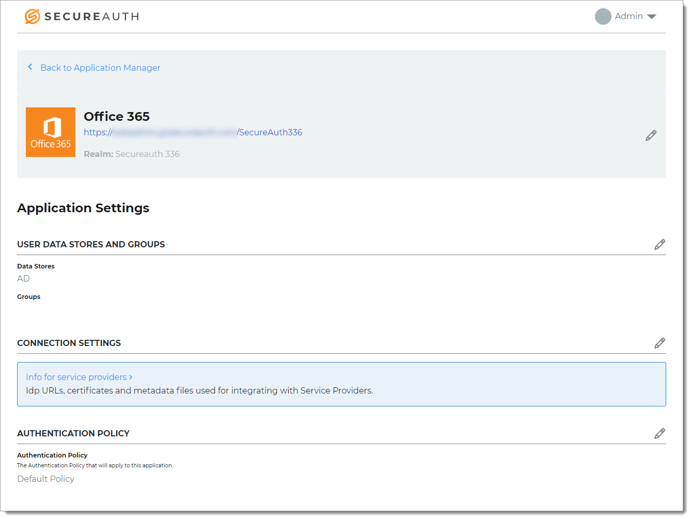The image size is (691, 519).
Task: Edit User Data Stores and Groups settings
Action: 659,244
